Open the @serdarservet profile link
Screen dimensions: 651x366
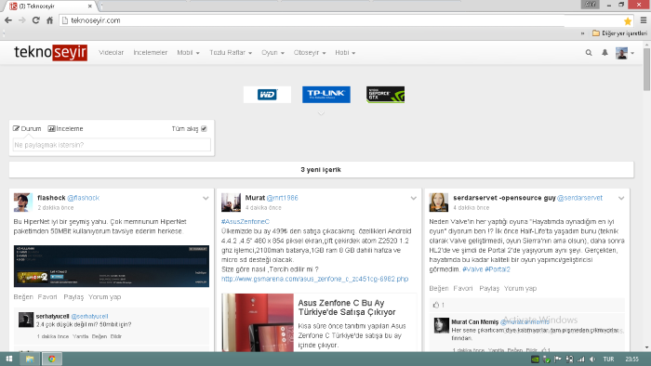point(579,198)
